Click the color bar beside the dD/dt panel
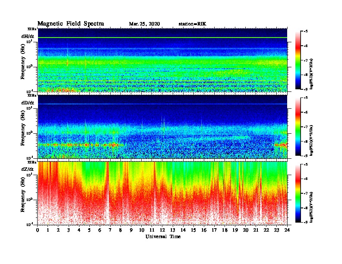 pyautogui.click(x=298, y=126)
